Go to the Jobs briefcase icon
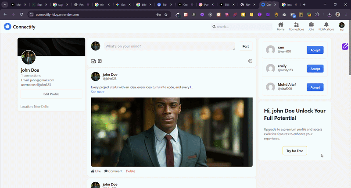351x188 pixels. click(x=311, y=25)
